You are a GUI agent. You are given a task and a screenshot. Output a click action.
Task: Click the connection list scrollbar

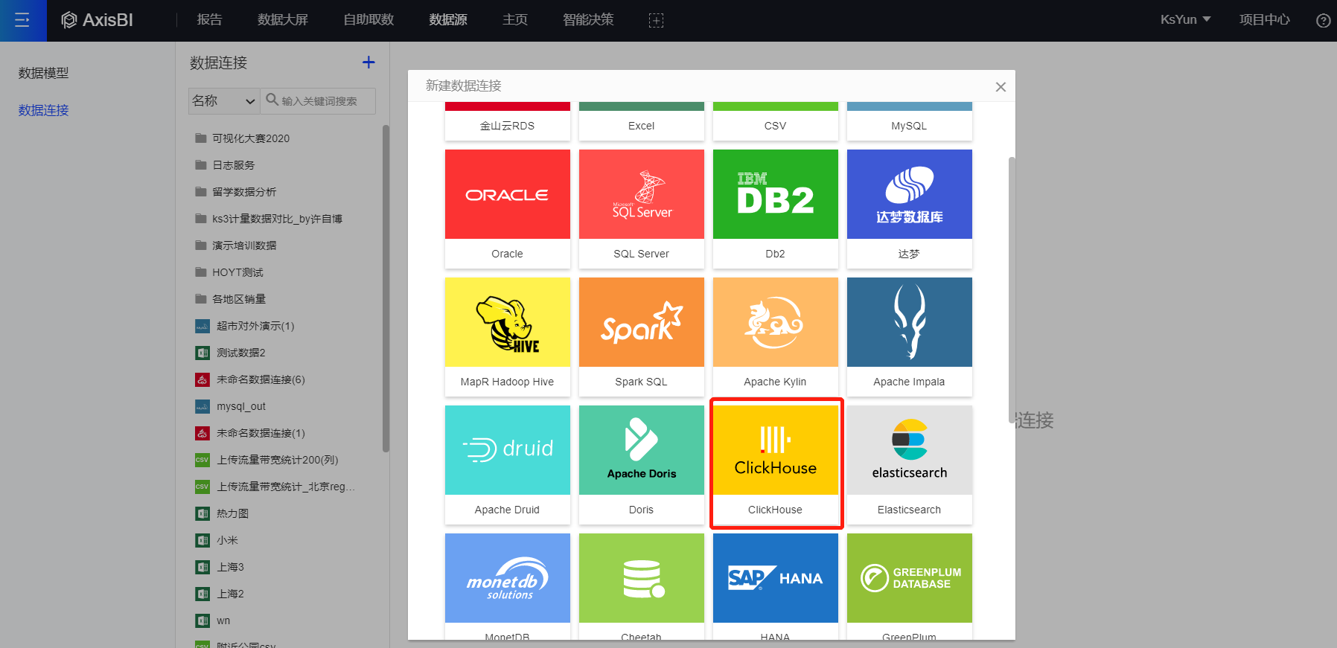pos(386,289)
